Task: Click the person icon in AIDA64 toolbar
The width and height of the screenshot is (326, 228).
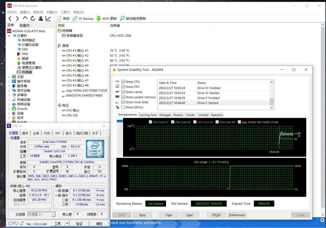Action: (40, 18)
